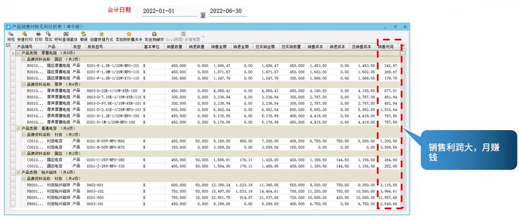The image size is (519, 217).
Task: Collapse the 产品类别: 厚膜电阻 group
Action: click(x=18, y=53)
